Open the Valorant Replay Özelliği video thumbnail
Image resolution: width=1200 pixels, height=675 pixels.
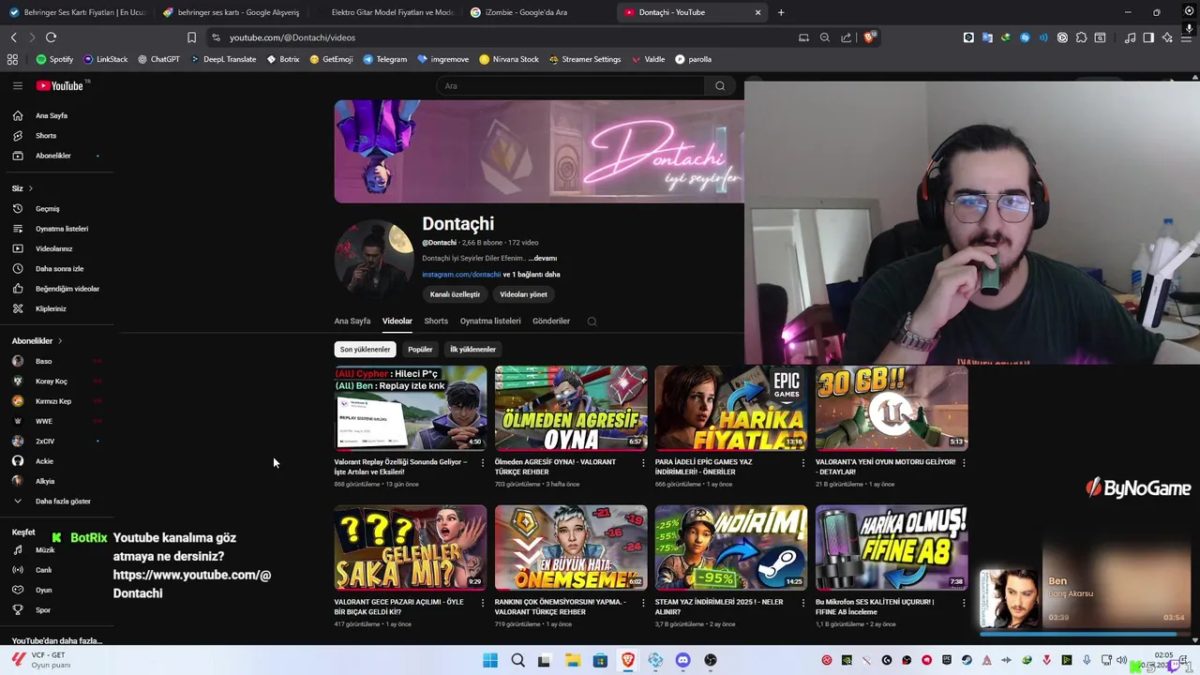(411, 408)
